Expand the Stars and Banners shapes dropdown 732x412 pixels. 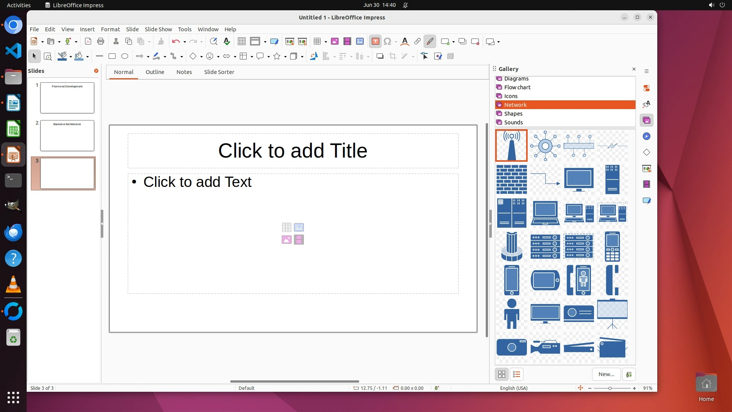285,57
